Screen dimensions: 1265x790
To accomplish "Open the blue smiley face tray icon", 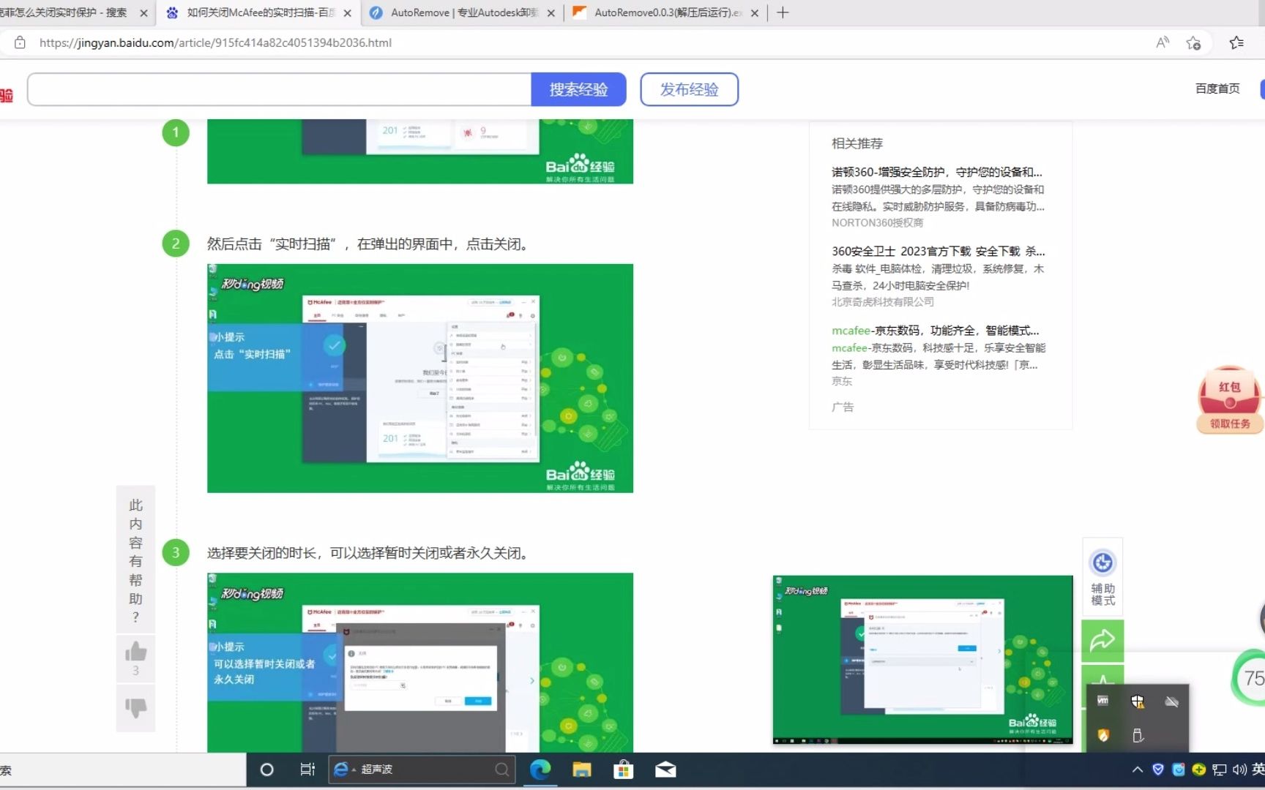I will point(1178,770).
